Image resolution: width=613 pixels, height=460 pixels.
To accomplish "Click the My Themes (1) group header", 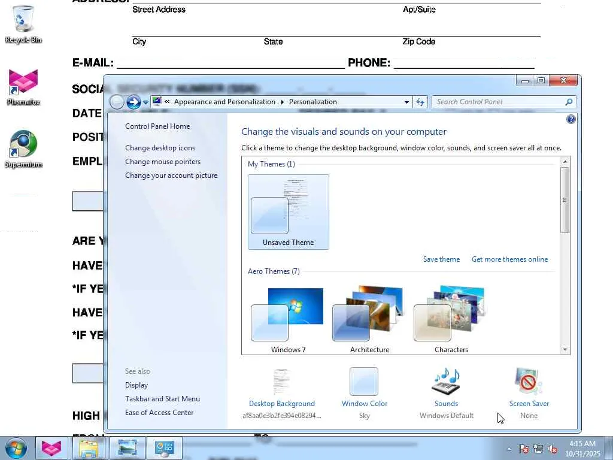I will tap(271, 164).
